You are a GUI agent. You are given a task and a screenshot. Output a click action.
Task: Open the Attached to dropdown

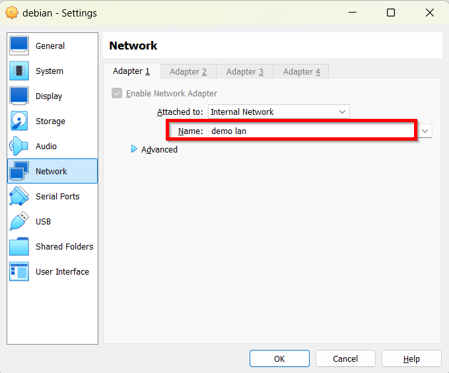pos(279,112)
